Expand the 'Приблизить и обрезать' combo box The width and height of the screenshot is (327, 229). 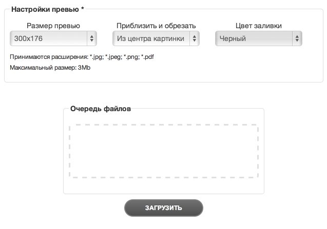click(x=156, y=38)
